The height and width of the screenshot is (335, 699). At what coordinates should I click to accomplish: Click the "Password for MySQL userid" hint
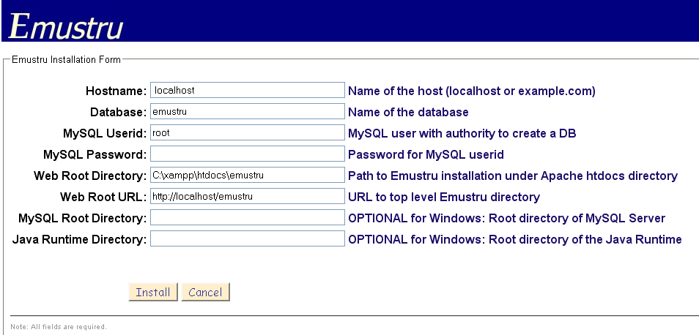click(426, 155)
